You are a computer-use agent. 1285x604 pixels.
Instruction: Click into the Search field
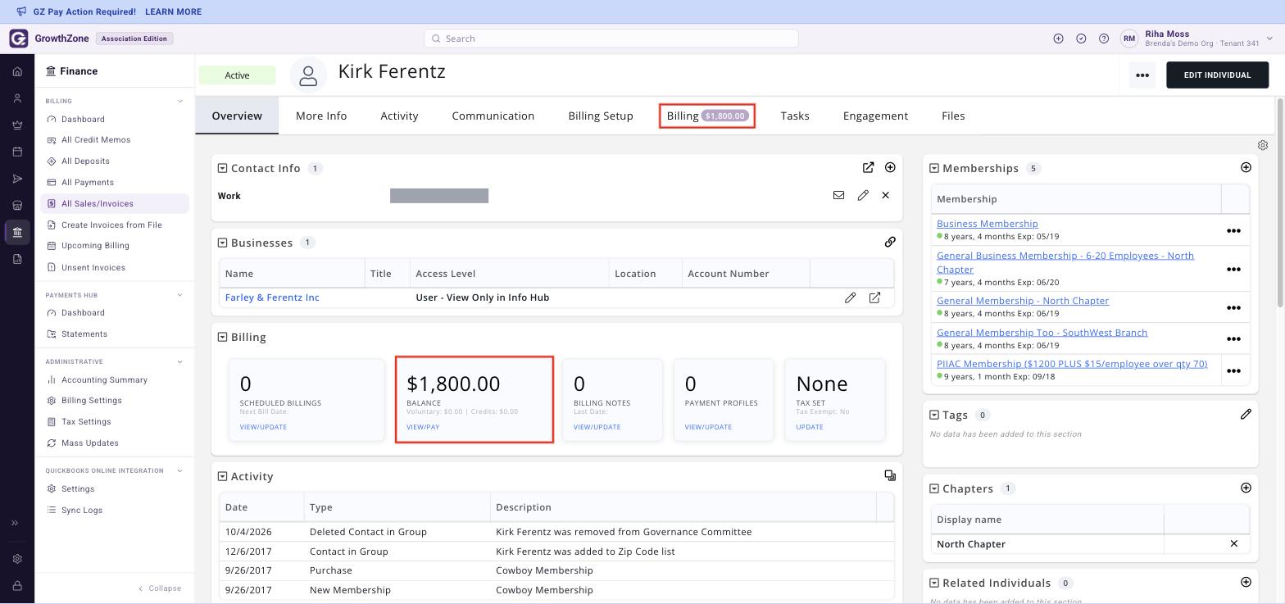(611, 39)
